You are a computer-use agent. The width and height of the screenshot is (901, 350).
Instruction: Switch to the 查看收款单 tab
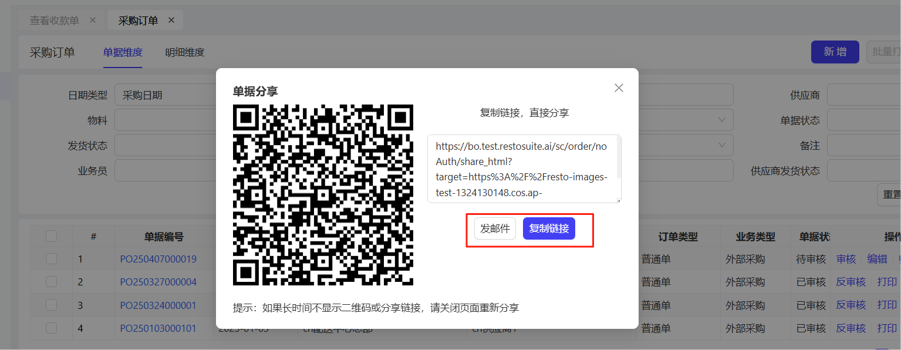pyautogui.click(x=55, y=21)
